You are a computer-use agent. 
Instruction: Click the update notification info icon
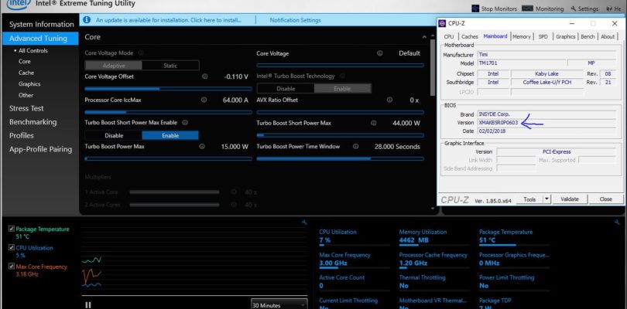coord(87,19)
